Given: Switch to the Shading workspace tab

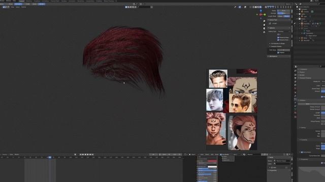Looking at the screenshot, I should [x=64, y=1].
